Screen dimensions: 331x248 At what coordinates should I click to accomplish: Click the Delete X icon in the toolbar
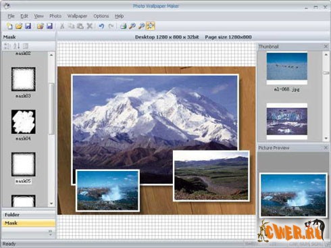(89, 26)
